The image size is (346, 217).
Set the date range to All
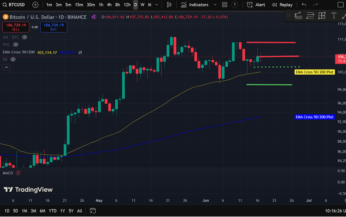[79, 211]
